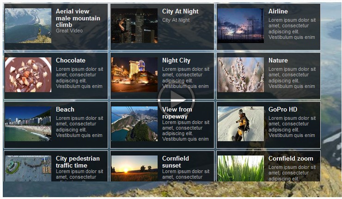Click the Lorem ipsum description under GoPro HD

[292, 127]
